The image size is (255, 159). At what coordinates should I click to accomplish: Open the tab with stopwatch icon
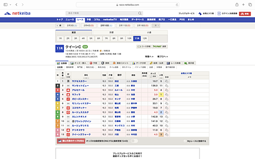click(x=105, y=63)
